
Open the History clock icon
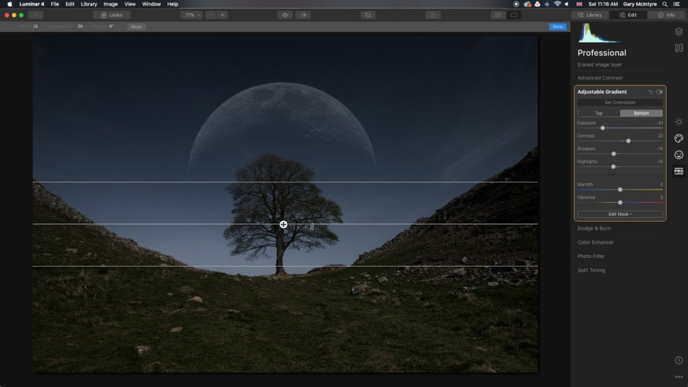pos(679,360)
